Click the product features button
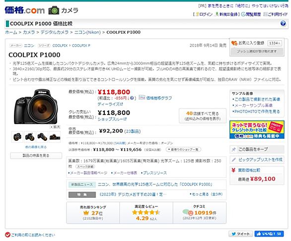This screenshot has height=241, width=291. [36, 156]
